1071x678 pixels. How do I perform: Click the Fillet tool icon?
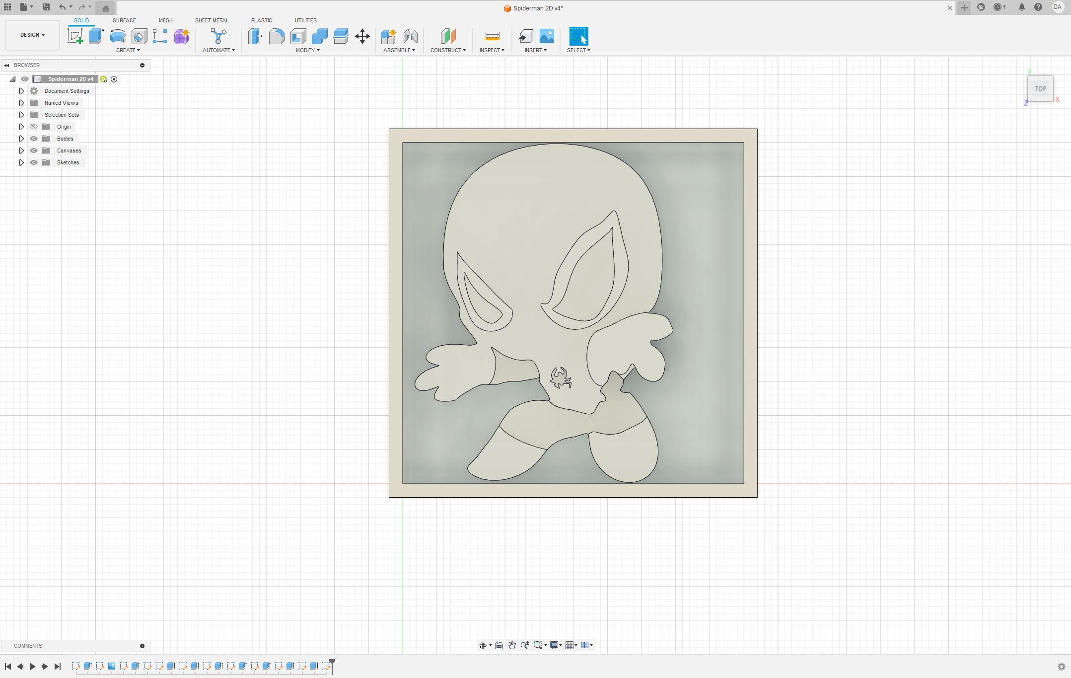pyautogui.click(x=277, y=36)
